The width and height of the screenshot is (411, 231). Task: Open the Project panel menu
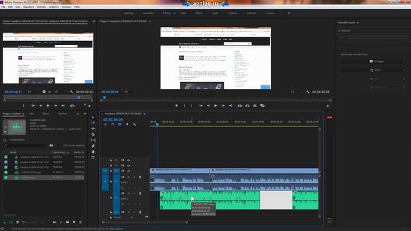coord(23,114)
